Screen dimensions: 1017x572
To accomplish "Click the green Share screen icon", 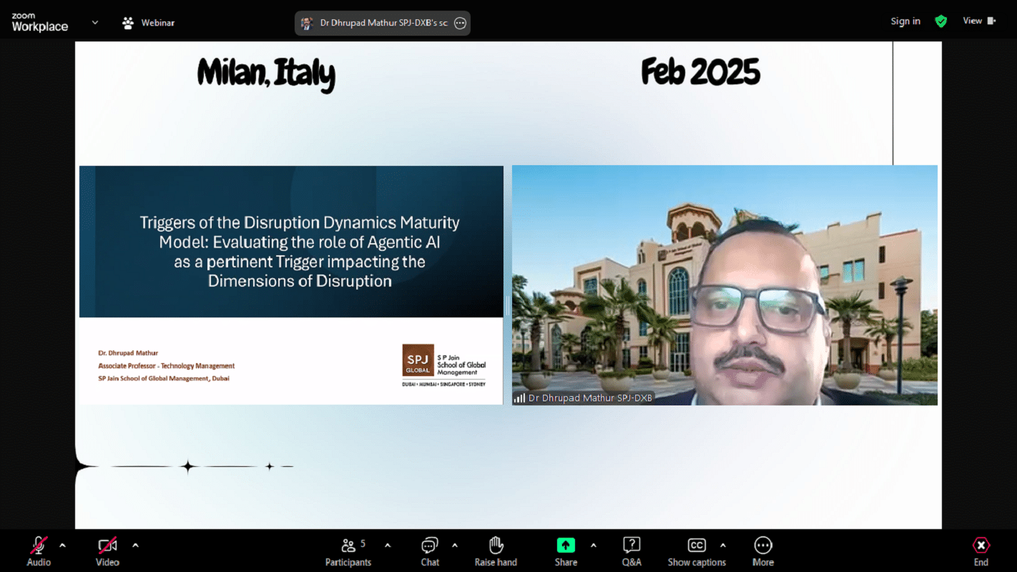I will click(x=566, y=546).
